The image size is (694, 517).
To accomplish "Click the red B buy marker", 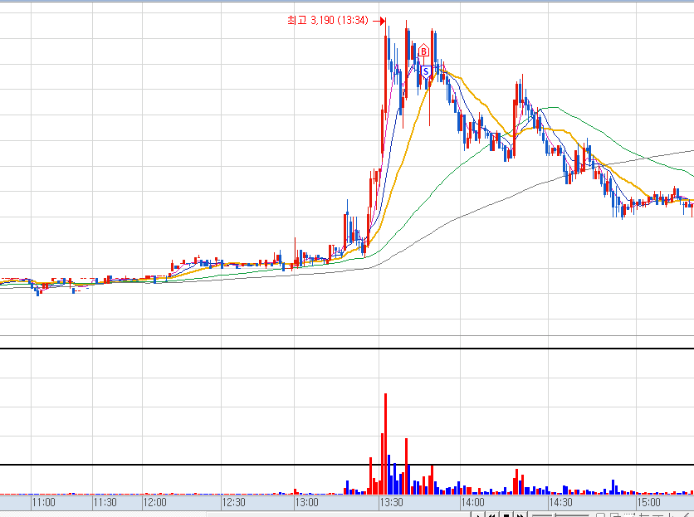I will coord(423,51).
